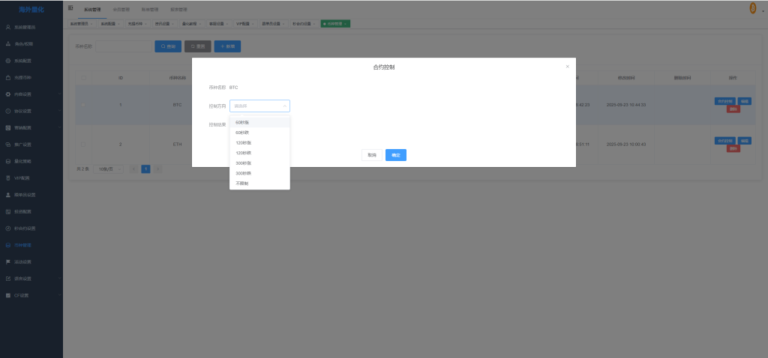
Task: Collapse the 控制方向 select box
Action: coord(259,106)
